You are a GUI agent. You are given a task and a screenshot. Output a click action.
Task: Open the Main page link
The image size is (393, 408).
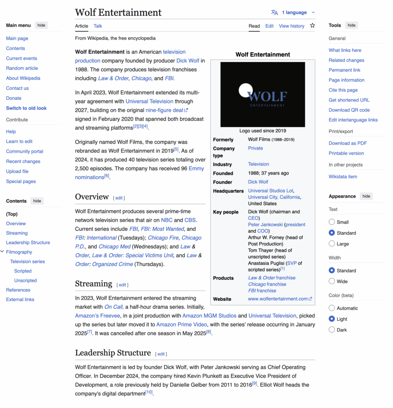17,39
